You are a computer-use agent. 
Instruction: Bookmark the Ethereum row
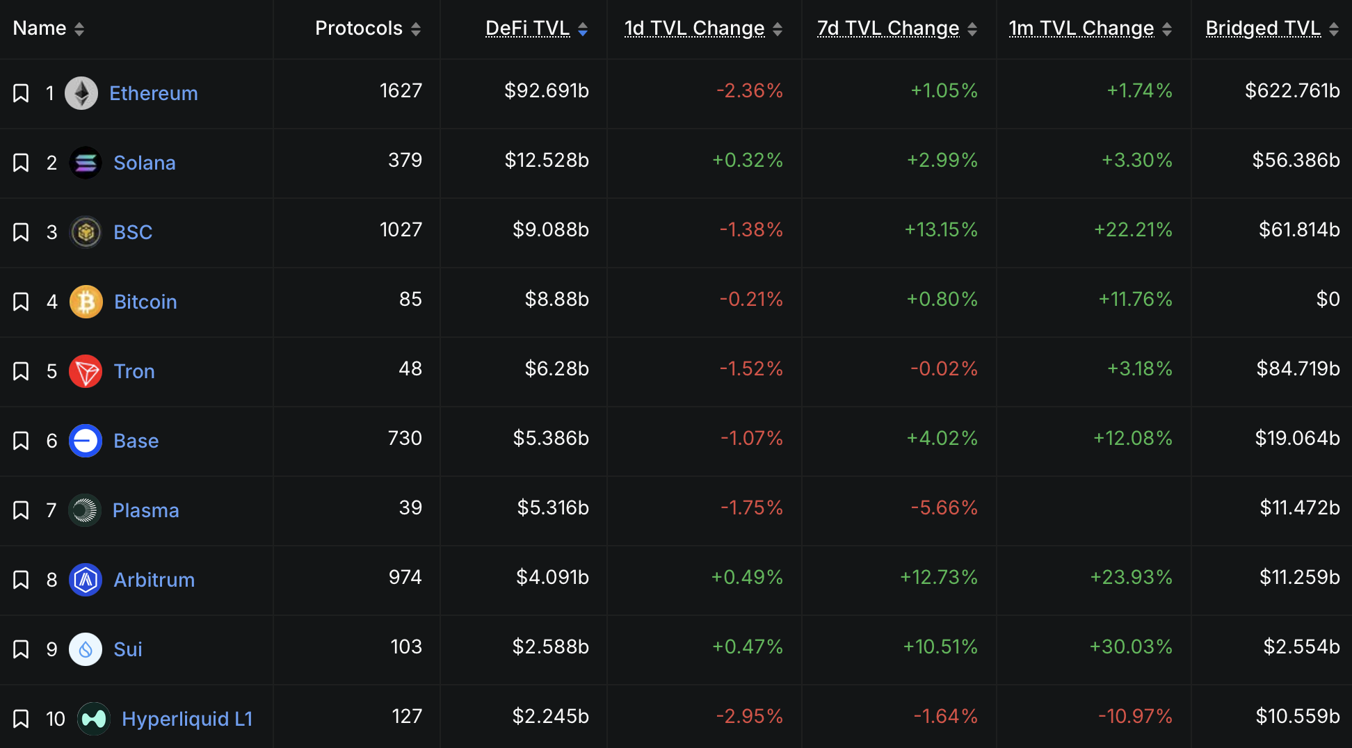[x=21, y=93]
